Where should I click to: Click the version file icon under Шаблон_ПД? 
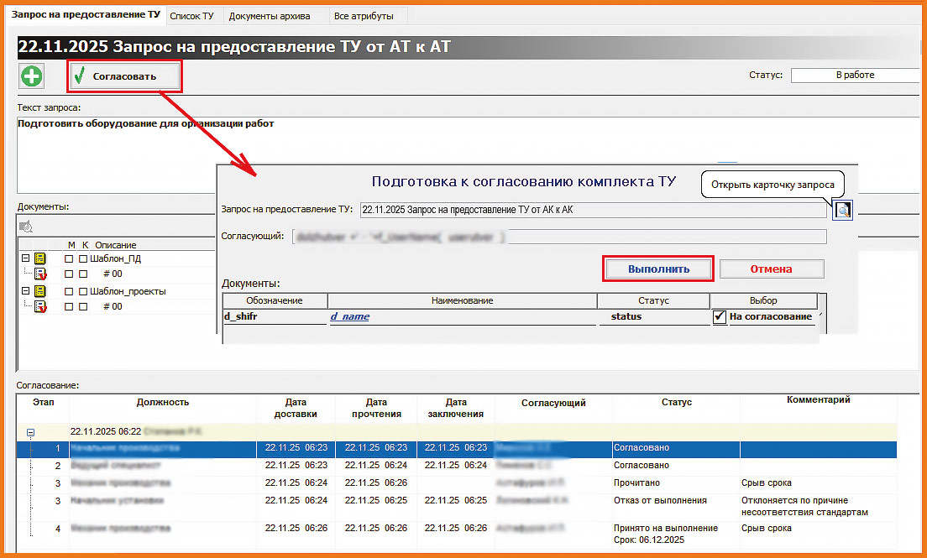[x=40, y=274]
